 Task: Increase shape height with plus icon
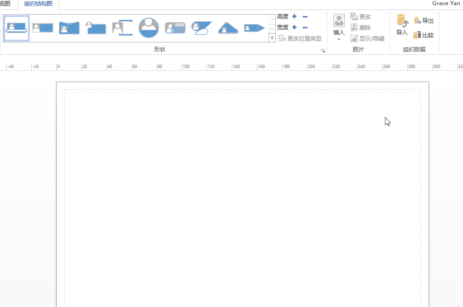point(294,17)
